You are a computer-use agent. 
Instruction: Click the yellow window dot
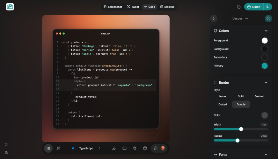60,33
